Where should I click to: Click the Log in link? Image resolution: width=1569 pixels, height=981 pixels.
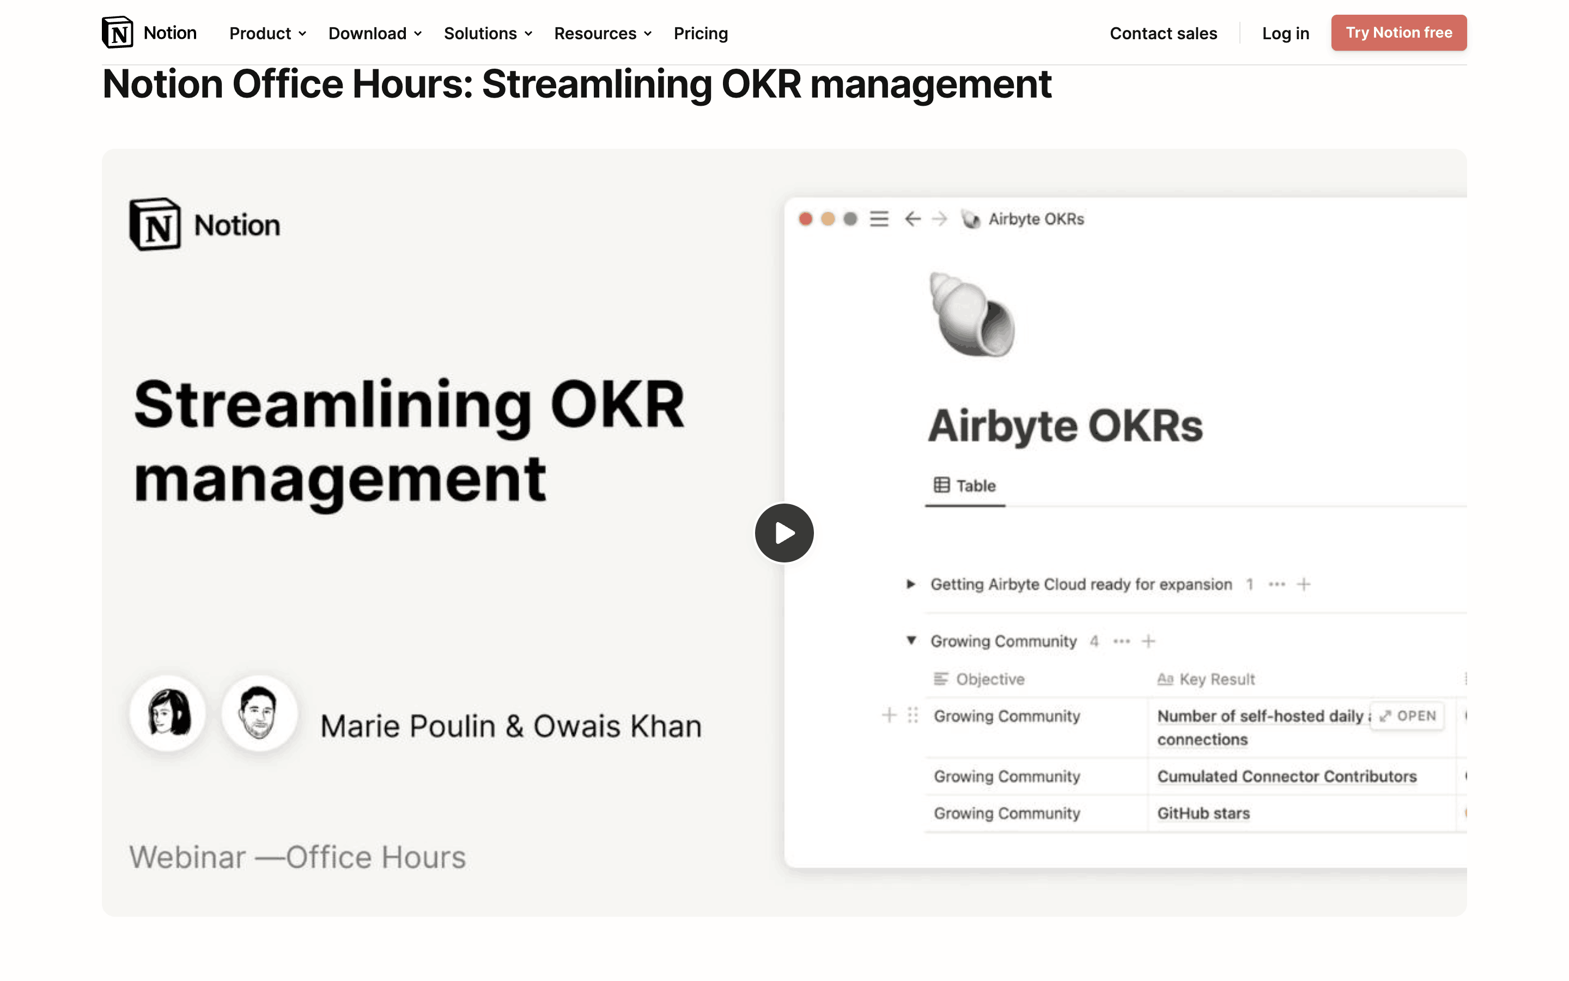coord(1285,33)
